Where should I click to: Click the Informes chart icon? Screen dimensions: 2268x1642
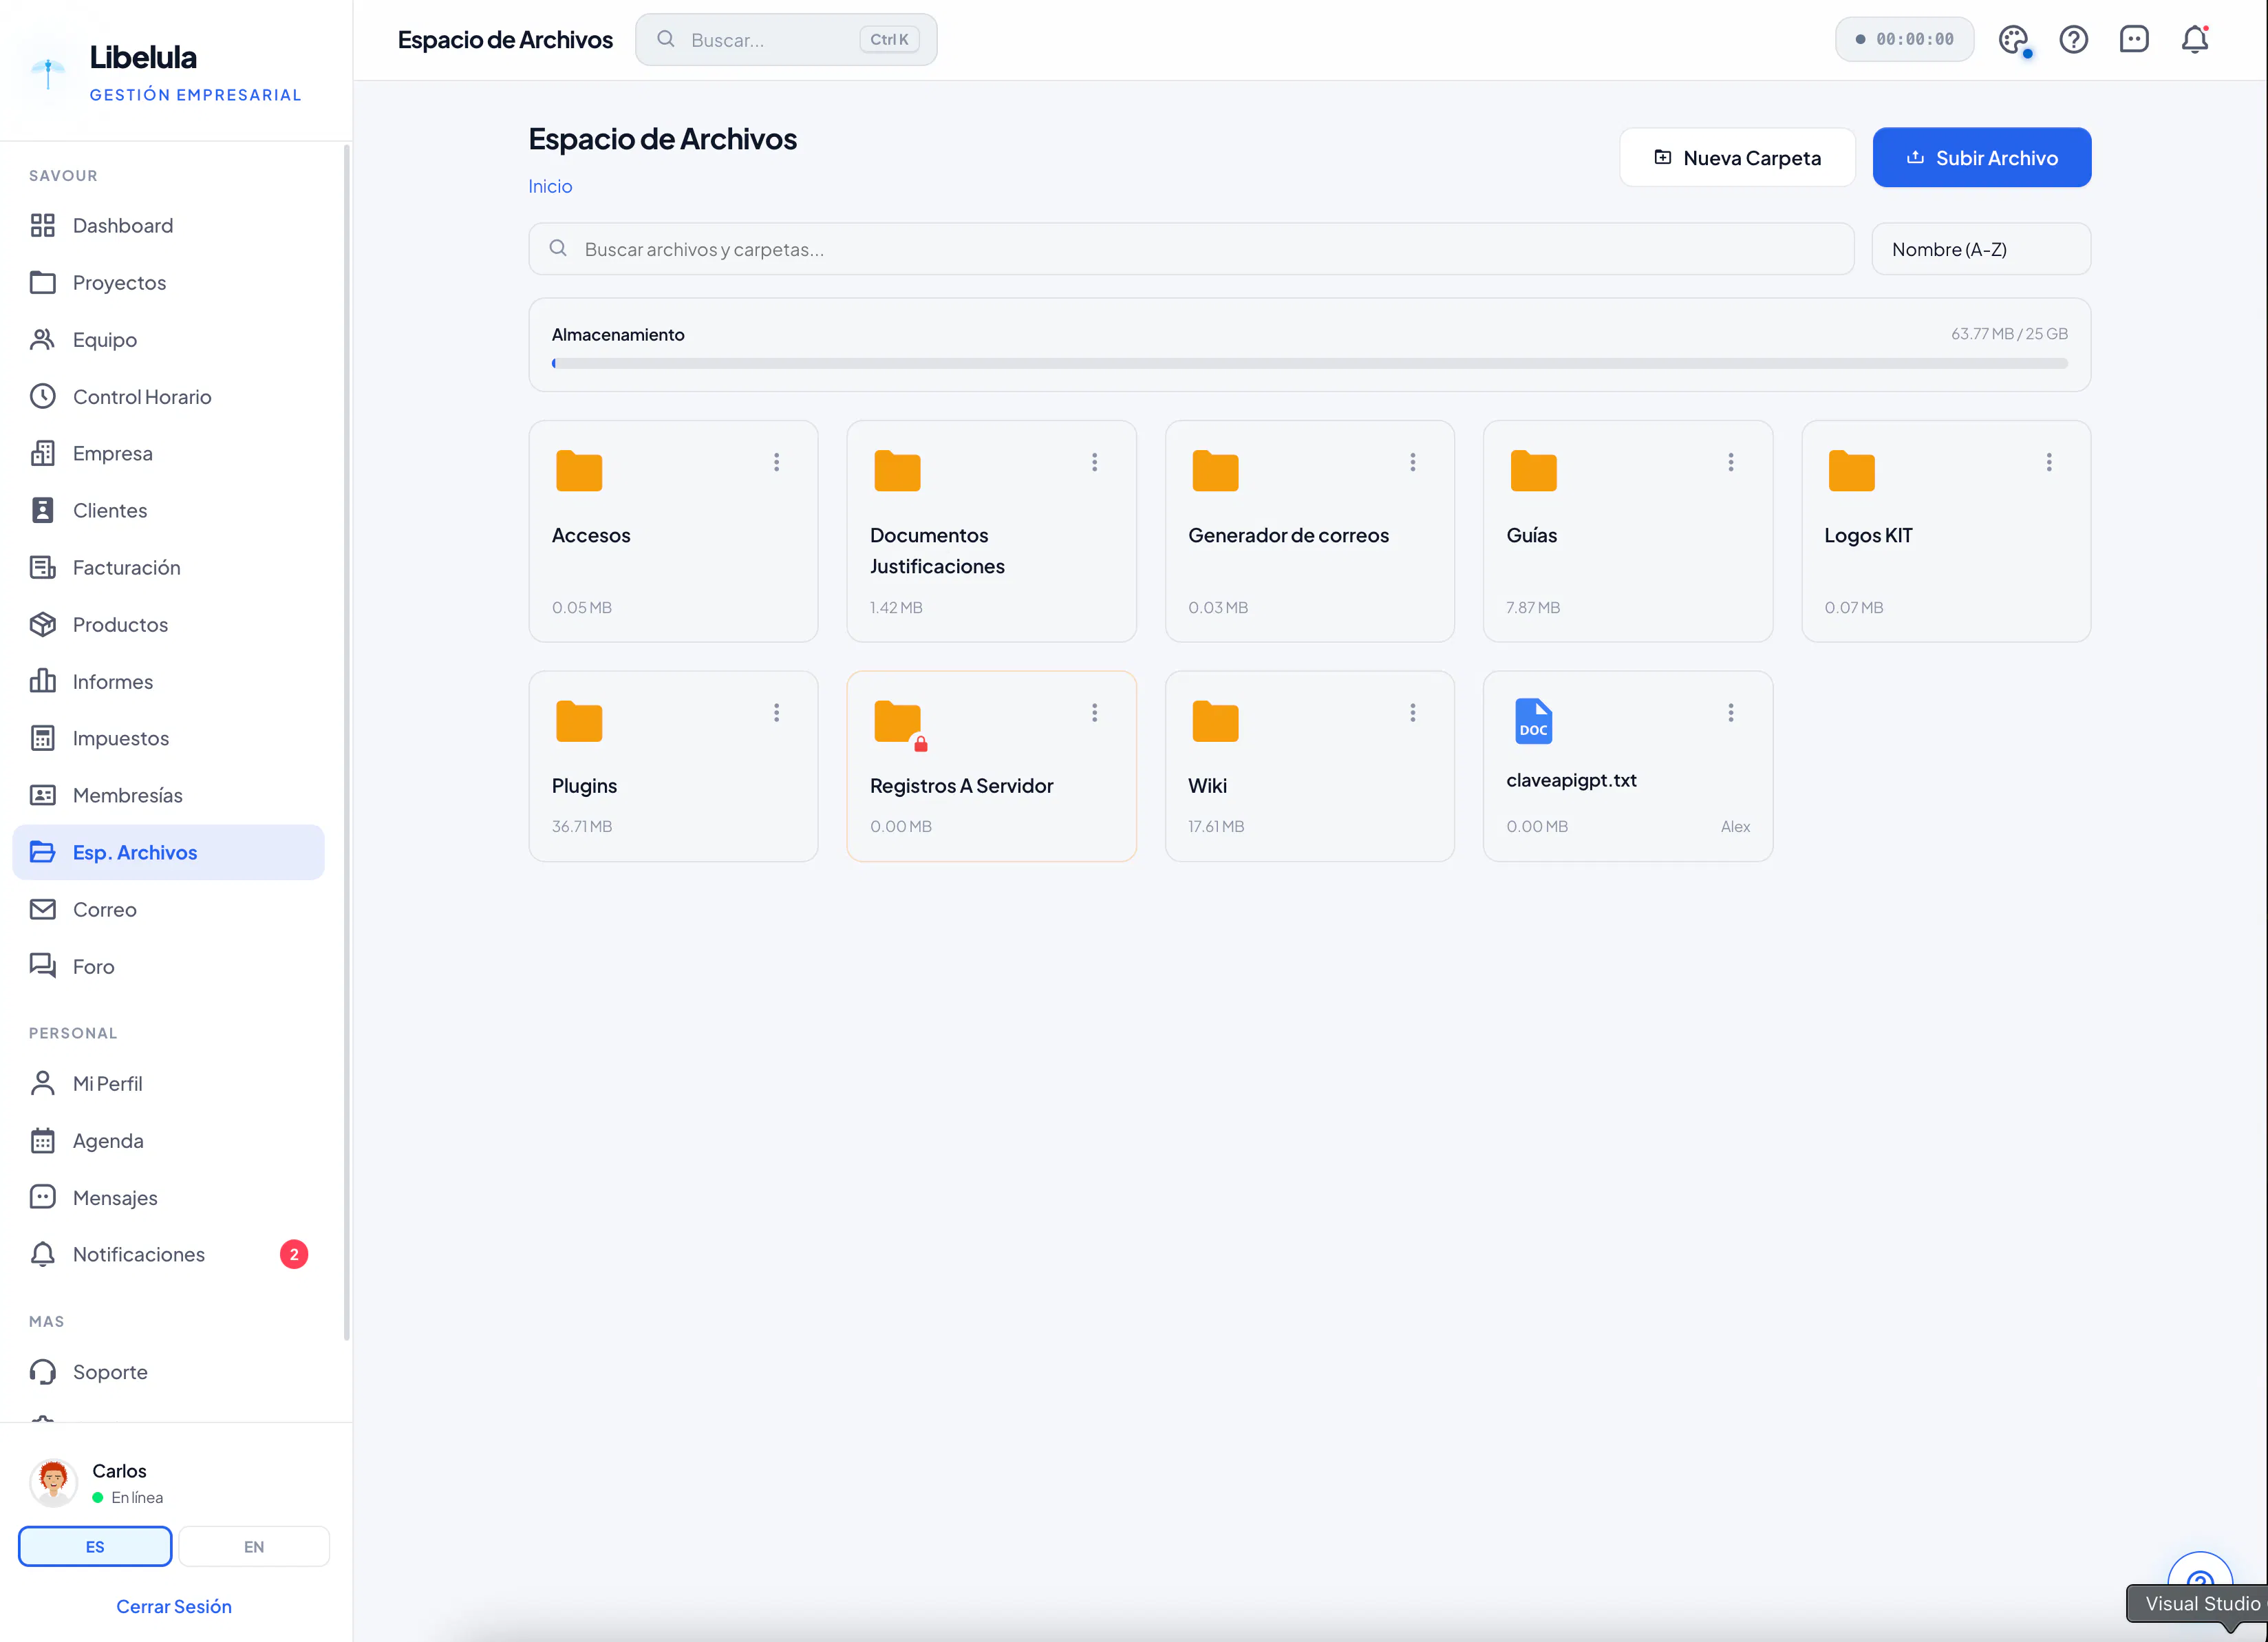tap(42, 681)
